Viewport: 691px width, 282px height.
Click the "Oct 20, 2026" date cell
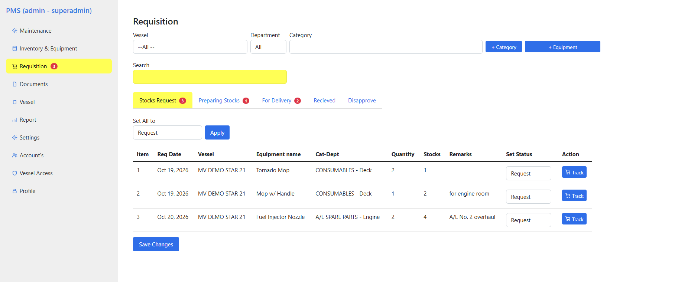[x=173, y=217]
